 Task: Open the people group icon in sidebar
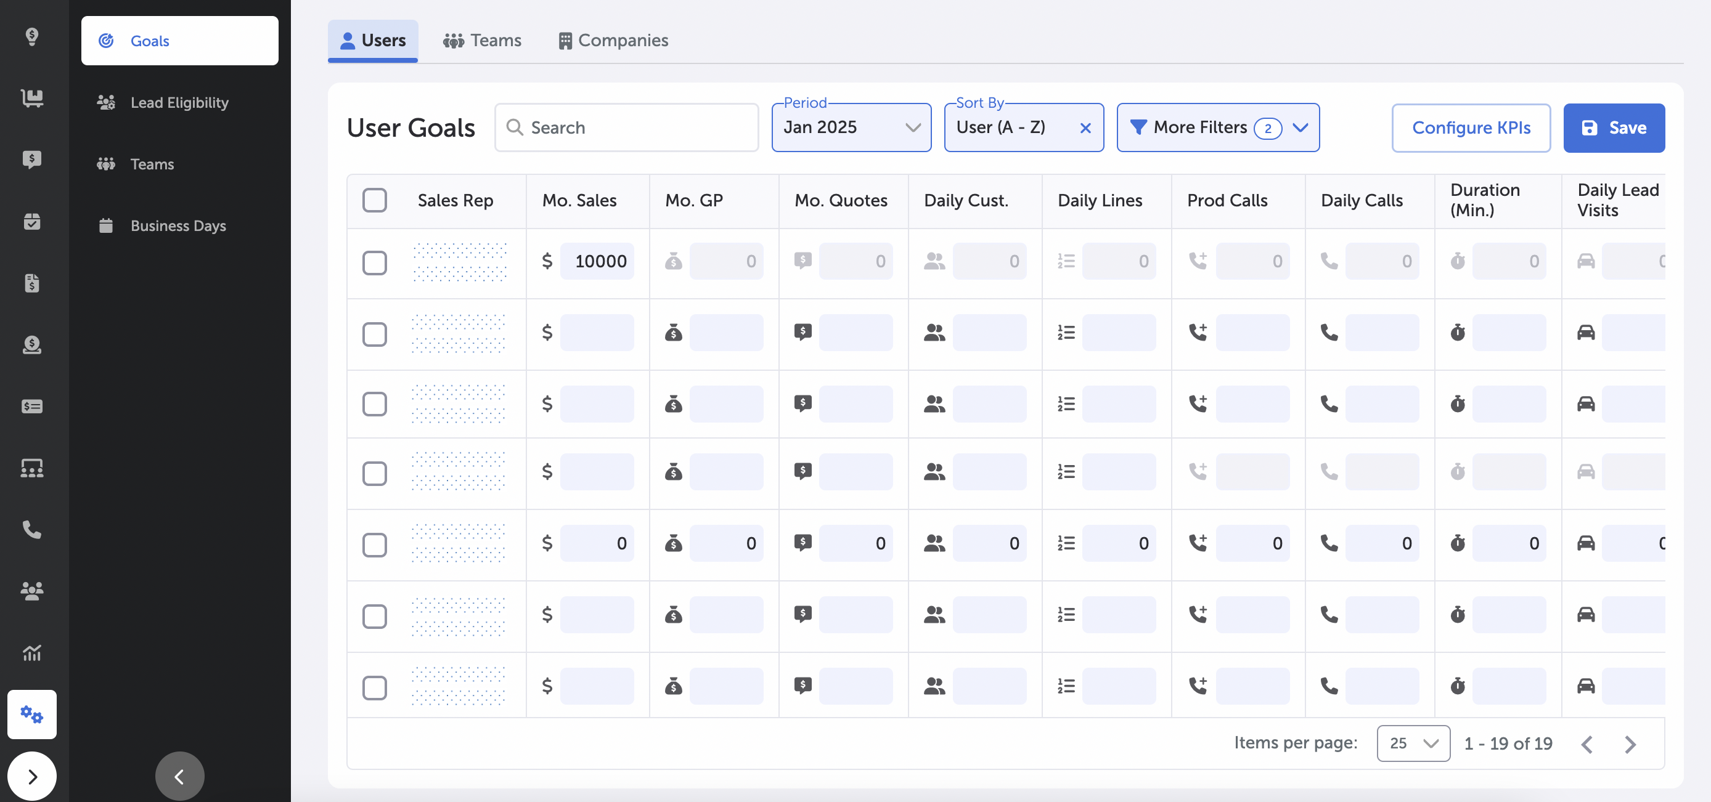pos(32,591)
